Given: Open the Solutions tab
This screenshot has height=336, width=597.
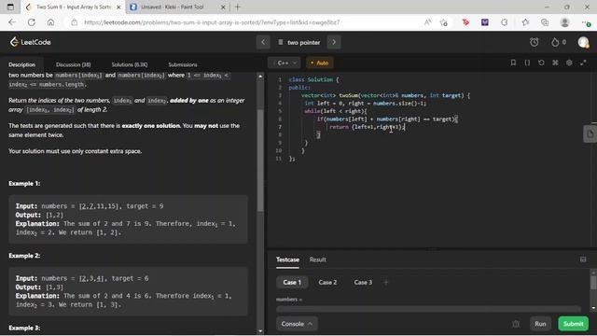Looking at the screenshot, I should (130, 64).
